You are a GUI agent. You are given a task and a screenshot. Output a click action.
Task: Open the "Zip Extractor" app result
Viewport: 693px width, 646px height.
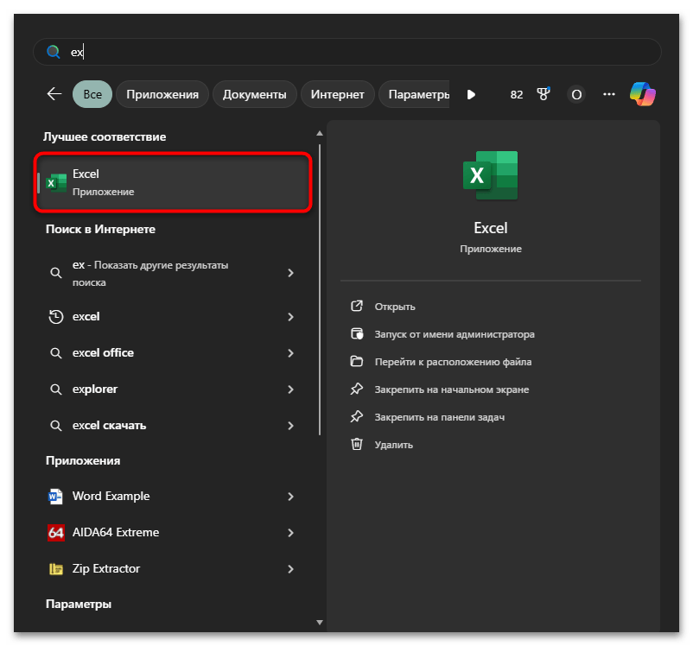tap(170, 569)
